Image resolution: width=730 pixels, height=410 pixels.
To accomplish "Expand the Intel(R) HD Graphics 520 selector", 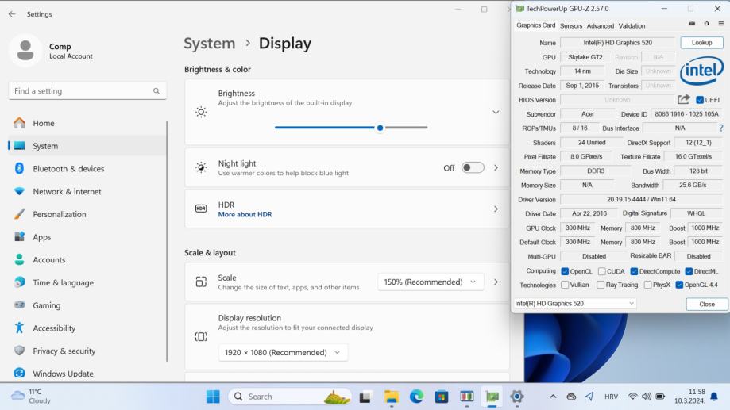I will [x=574, y=304].
